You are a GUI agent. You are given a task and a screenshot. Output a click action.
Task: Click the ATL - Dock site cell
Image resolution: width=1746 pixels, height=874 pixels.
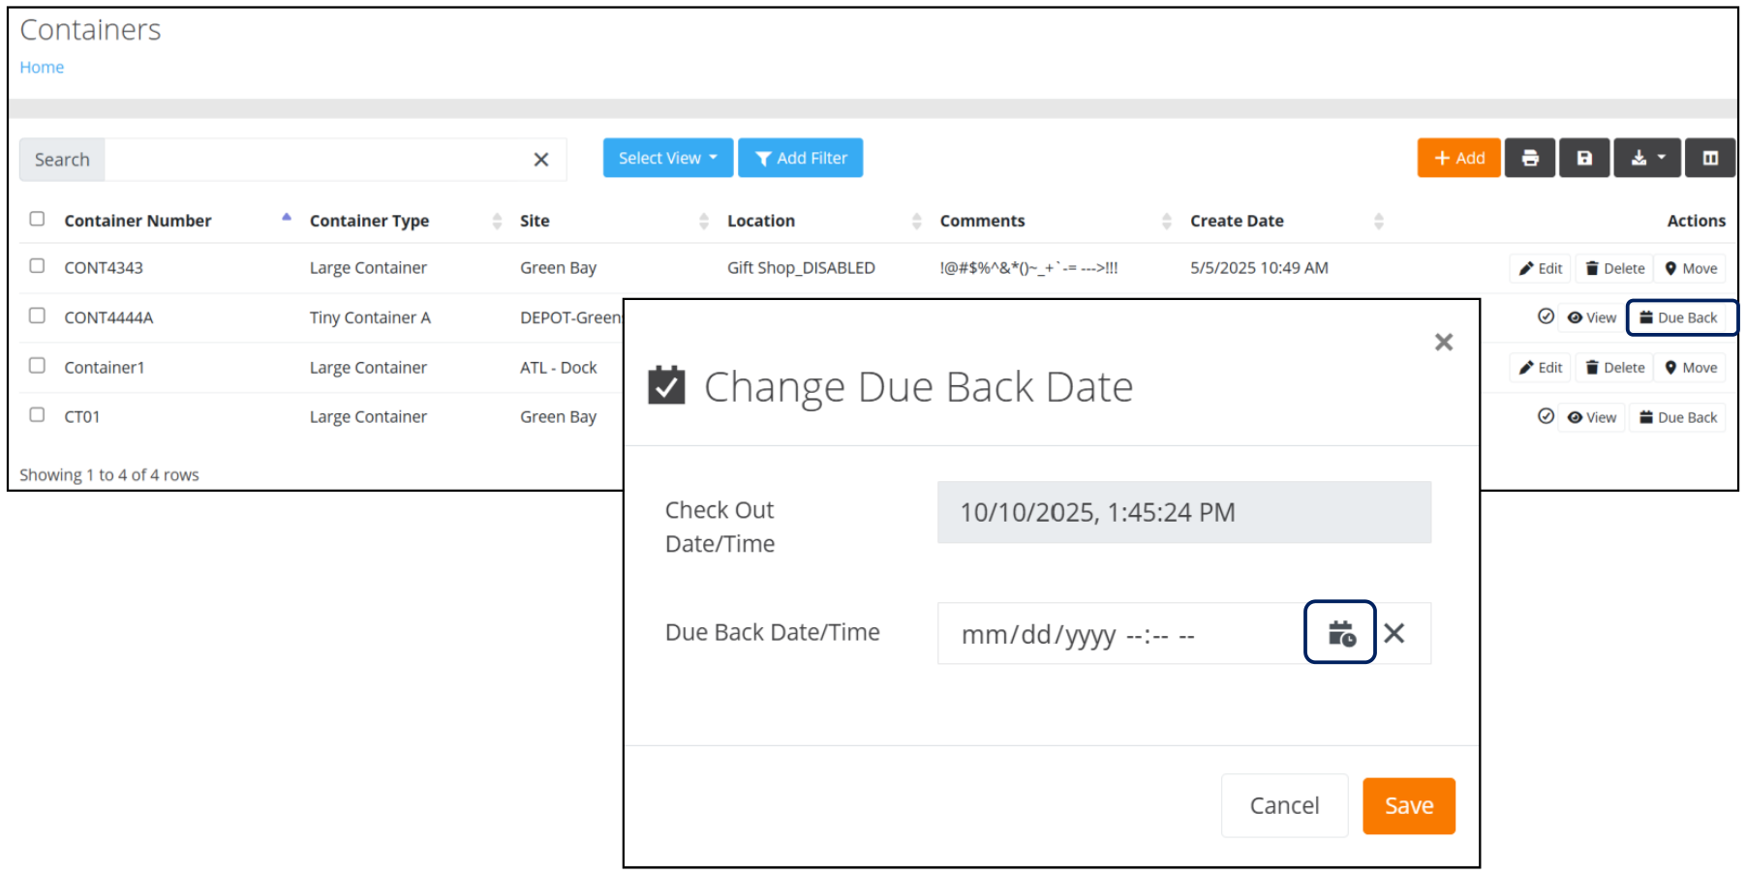559,368
